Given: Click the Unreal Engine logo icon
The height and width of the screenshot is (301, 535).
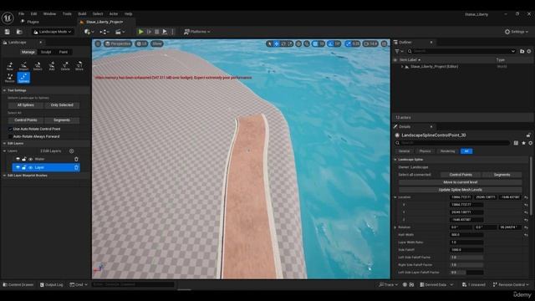Looking at the screenshot, I should 8,18.
